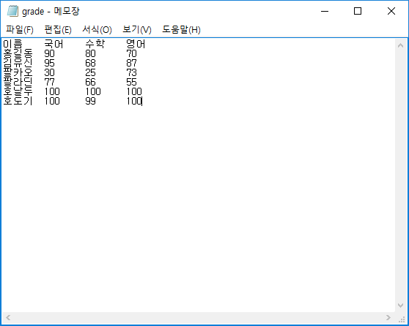The width and height of the screenshot is (409, 326).
Task: Click 호날두's 영어 score 100
Action: coord(134,91)
